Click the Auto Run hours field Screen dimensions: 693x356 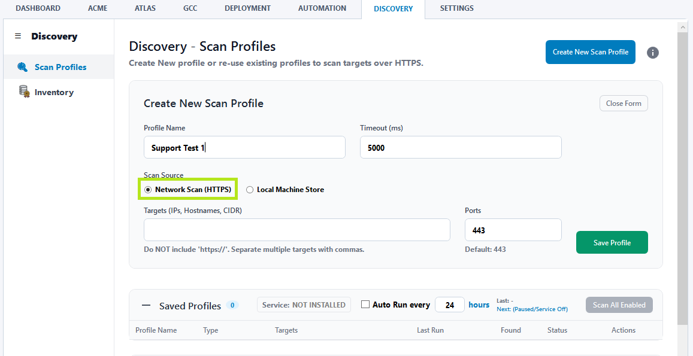[449, 305]
